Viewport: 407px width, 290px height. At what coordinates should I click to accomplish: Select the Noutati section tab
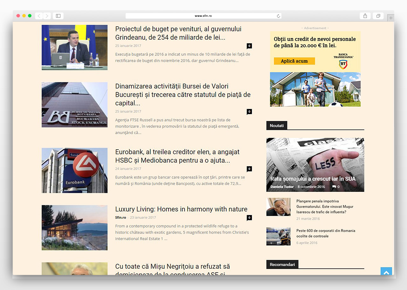point(277,125)
